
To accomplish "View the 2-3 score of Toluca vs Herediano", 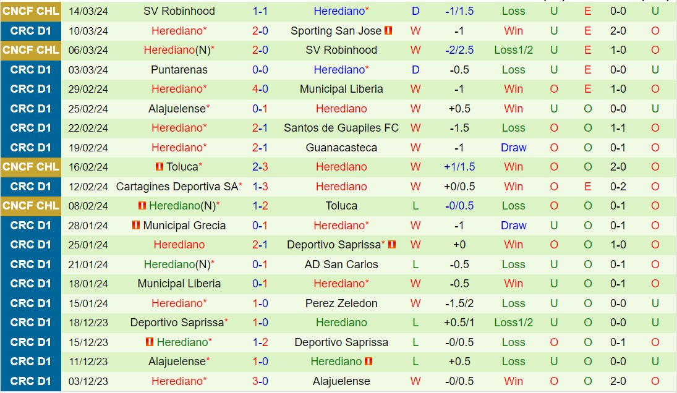I will [260, 167].
